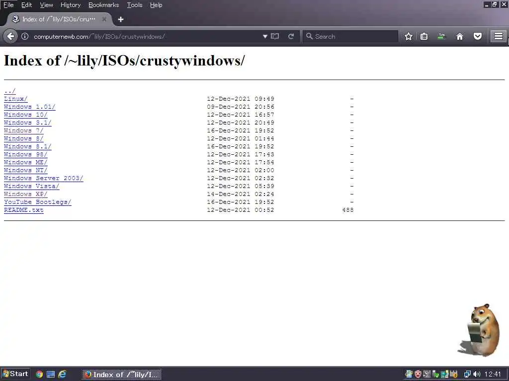Open the volume speaker tray icon
The image size is (509, 381).
tap(477, 374)
